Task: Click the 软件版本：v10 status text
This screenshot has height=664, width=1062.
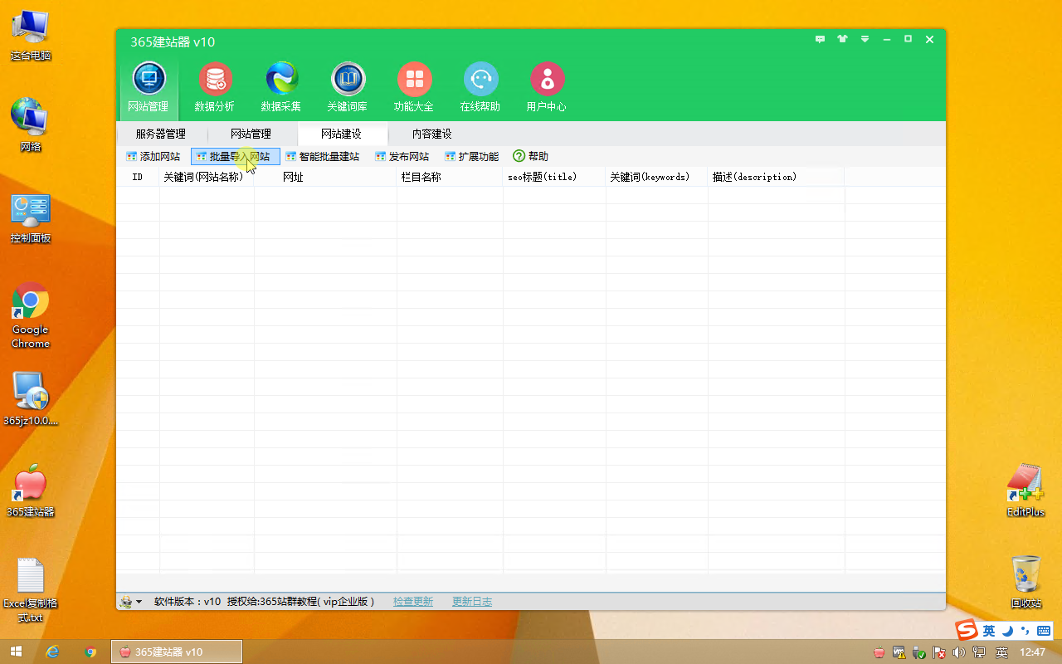Action: [188, 602]
